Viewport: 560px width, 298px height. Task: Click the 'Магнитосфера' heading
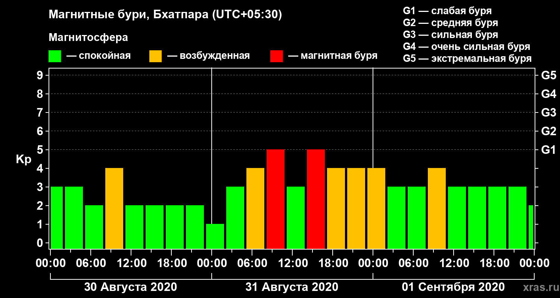pos(88,37)
